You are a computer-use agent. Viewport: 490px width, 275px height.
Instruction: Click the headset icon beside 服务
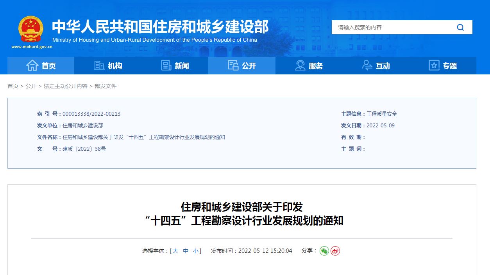(300, 66)
